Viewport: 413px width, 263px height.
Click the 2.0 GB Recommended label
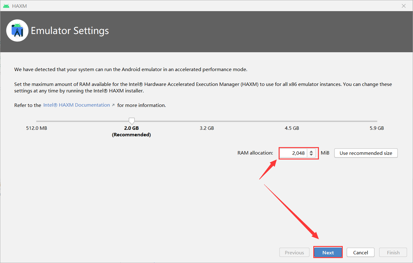point(131,131)
